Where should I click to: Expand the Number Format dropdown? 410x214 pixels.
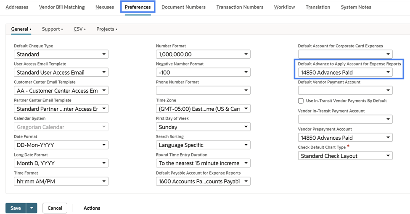[203, 54]
